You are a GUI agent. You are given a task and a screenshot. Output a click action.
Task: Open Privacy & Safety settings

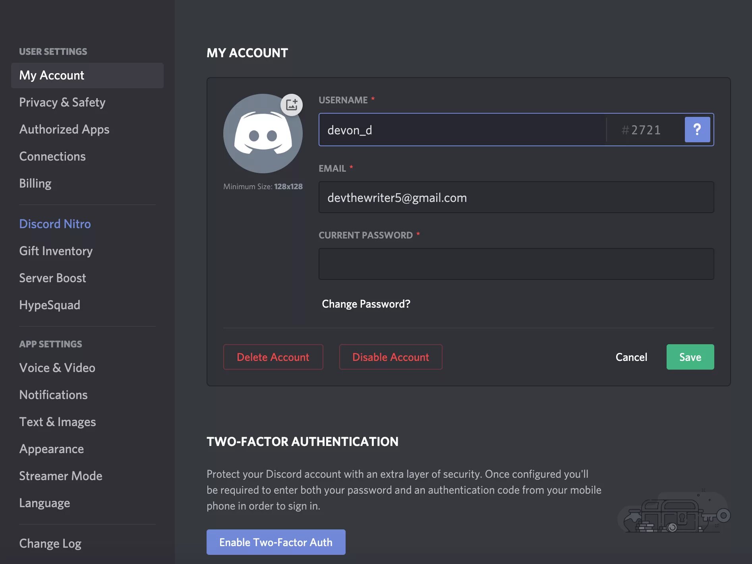(62, 102)
